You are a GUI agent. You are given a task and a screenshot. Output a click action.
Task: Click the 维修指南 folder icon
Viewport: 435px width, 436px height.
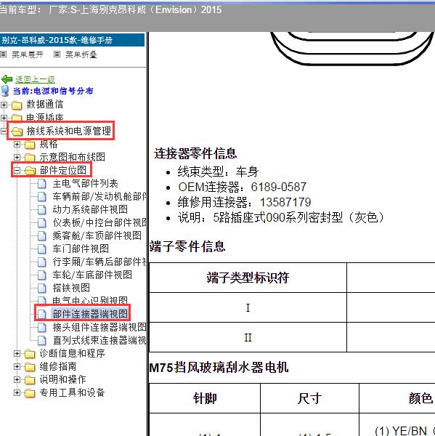tap(30, 367)
